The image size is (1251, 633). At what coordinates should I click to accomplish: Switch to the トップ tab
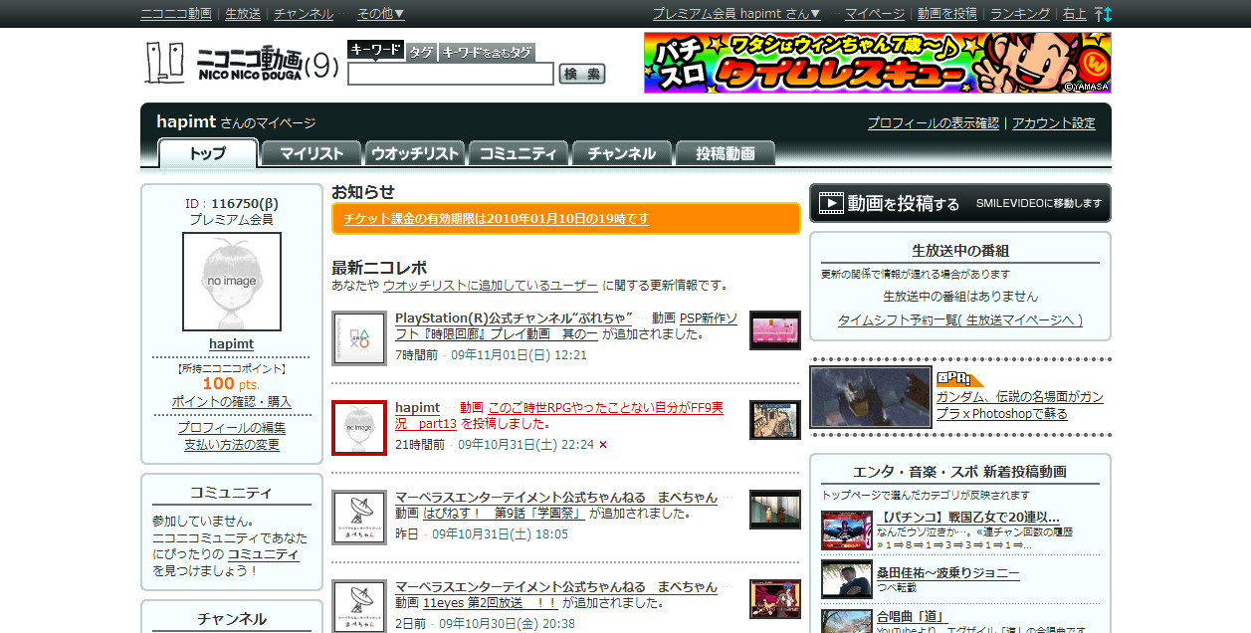click(208, 153)
